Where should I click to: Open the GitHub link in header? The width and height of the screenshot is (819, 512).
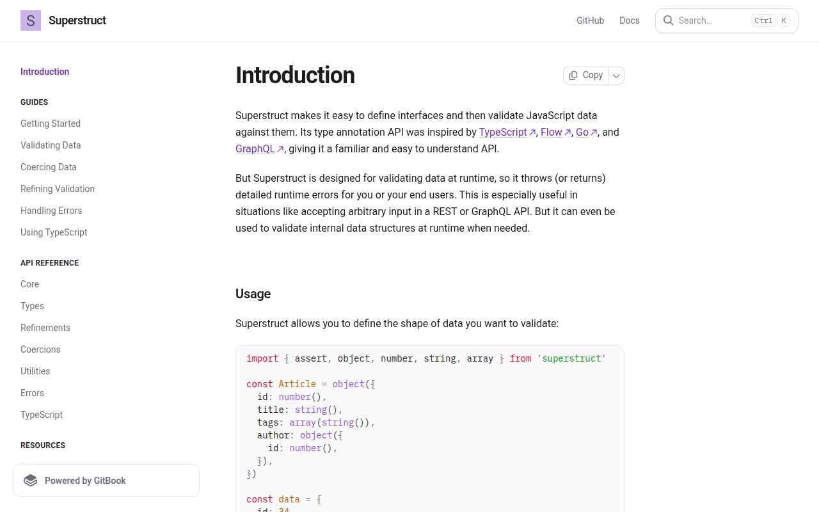pyautogui.click(x=590, y=20)
